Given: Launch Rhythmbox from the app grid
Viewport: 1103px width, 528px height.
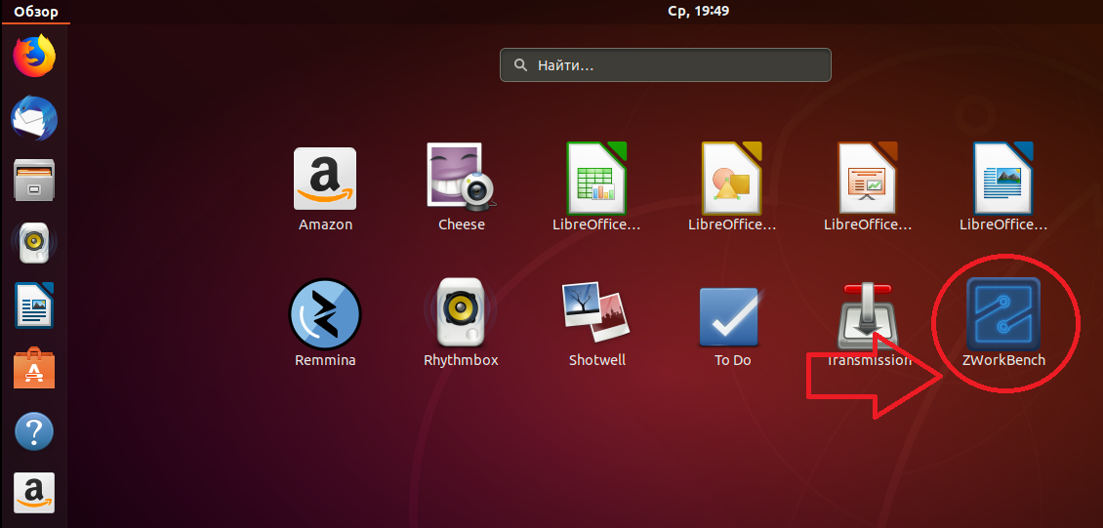Looking at the screenshot, I should 461,314.
